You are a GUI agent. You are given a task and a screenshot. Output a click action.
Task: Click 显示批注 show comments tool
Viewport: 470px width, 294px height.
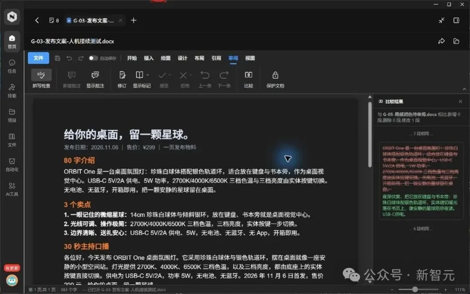click(95, 79)
